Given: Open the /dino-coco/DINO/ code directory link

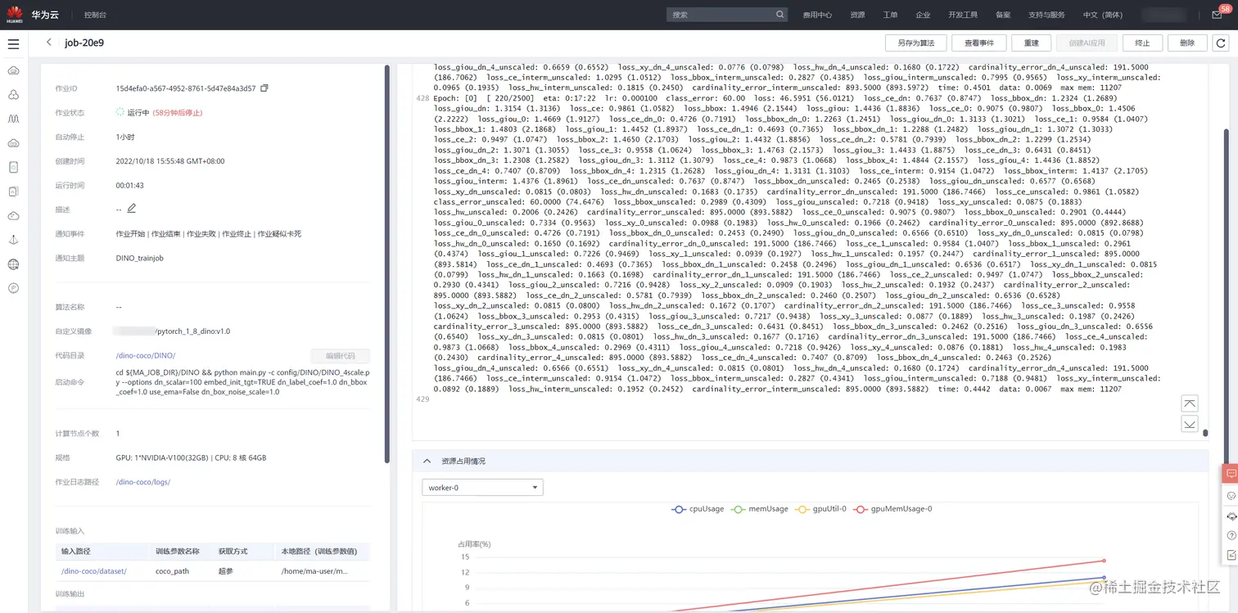Looking at the screenshot, I should pos(146,356).
